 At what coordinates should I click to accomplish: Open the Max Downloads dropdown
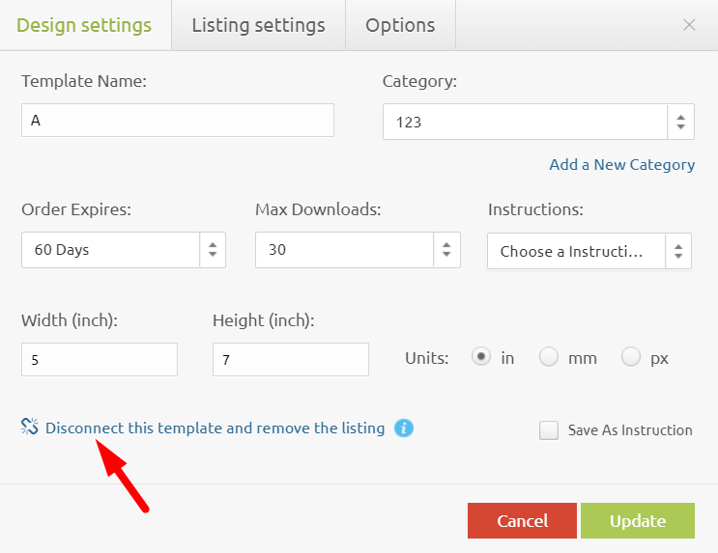tap(357, 249)
